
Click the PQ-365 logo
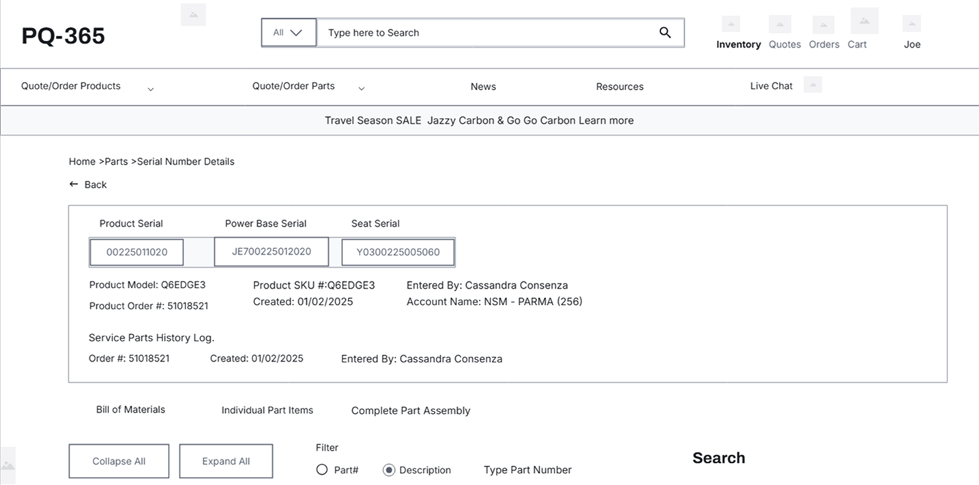(x=63, y=35)
